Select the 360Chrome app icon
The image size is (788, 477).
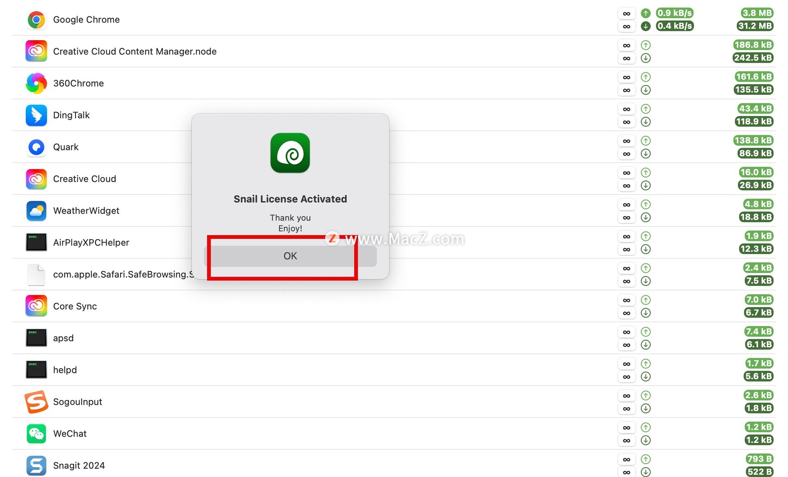[x=36, y=83]
